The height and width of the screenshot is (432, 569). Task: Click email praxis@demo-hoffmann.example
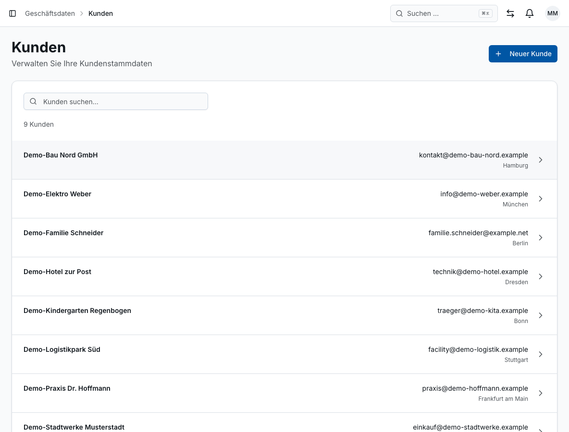(x=475, y=388)
